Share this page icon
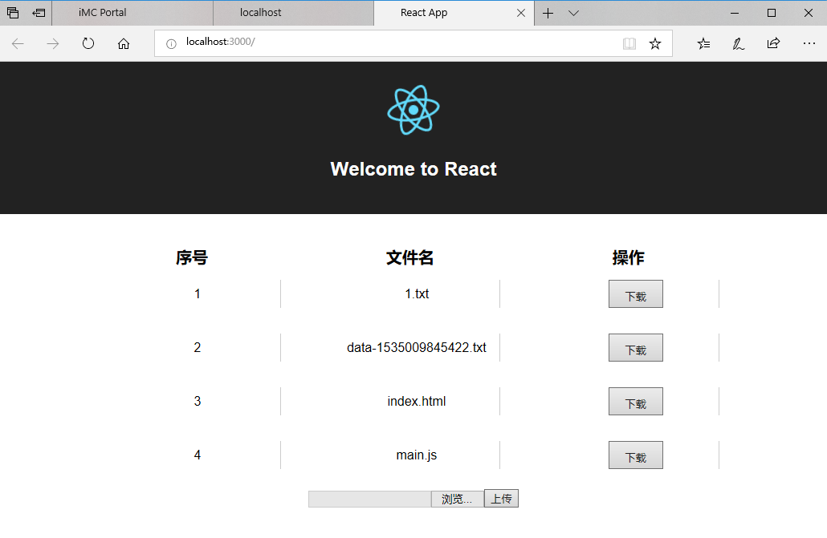 coord(773,44)
